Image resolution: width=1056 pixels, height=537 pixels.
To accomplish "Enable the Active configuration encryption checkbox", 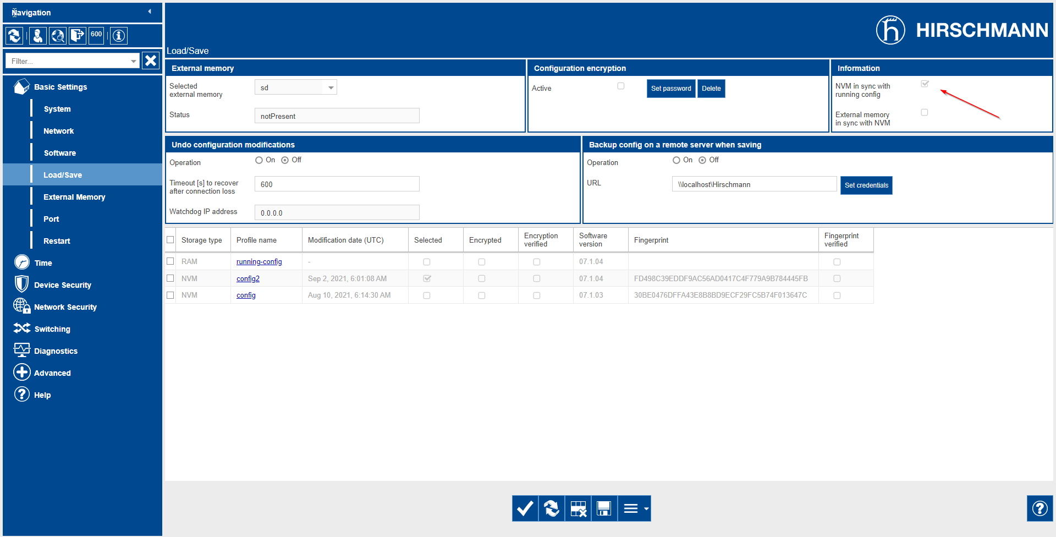I will 621,86.
